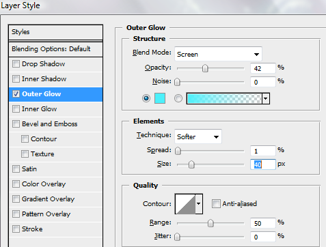Click the Noise slider handle
This screenshot has width=326, height=247.
click(x=177, y=82)
